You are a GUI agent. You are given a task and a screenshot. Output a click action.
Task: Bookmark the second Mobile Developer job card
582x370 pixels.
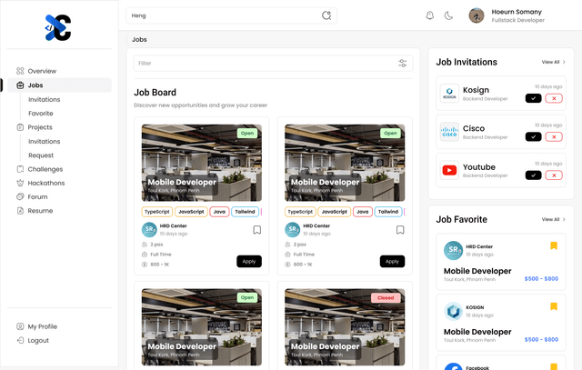pyautogui.click(x=400, y=230)
